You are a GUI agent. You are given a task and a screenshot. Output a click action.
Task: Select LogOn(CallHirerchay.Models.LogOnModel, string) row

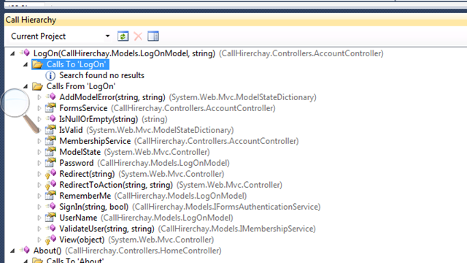click(x=208, y=53)
